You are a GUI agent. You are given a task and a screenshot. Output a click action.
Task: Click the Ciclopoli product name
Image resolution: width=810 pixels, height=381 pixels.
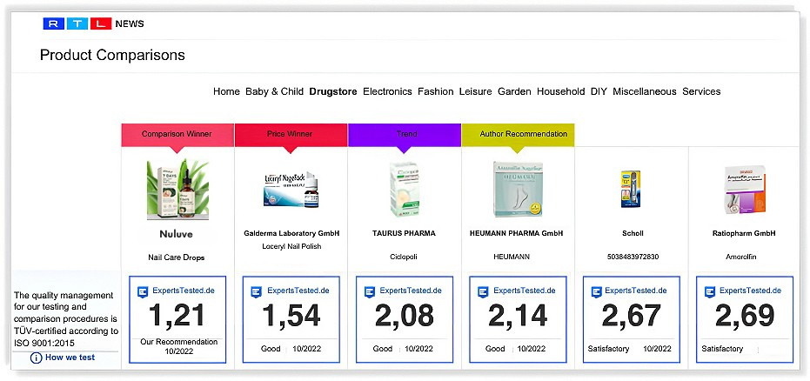(x=404, y=257)
